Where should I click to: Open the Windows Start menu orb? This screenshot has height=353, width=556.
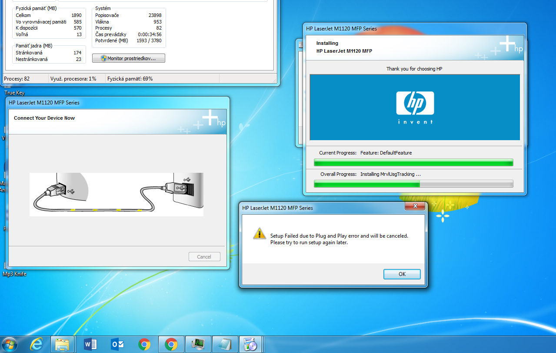10,344
